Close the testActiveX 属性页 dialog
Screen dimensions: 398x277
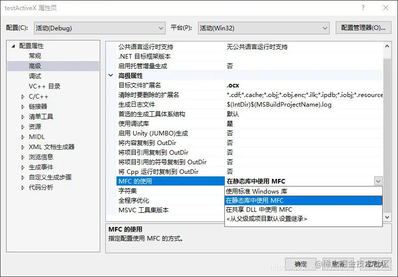pos(386,8)
